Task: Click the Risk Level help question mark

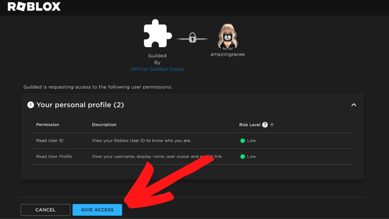Action: tap(265, 125)
